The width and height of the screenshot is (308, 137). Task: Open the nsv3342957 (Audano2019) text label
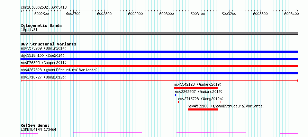pos(199,92)
